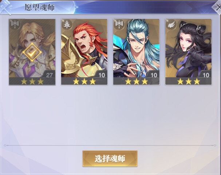
Task: Click the 愿望魂师 title header
Action: (x=40, y=7)
